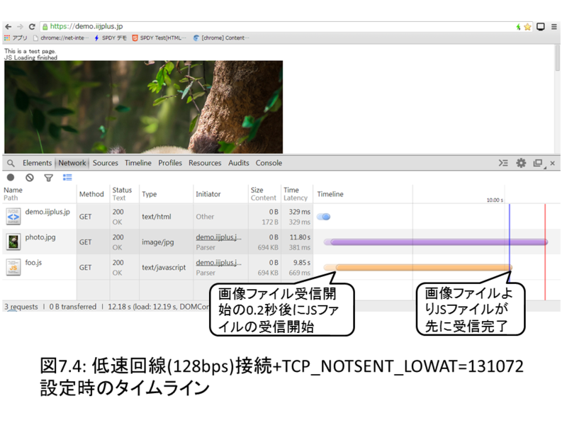Screen dimensions: 567x425
Task: Sort by the Name column header
Action: click(39, 194)
